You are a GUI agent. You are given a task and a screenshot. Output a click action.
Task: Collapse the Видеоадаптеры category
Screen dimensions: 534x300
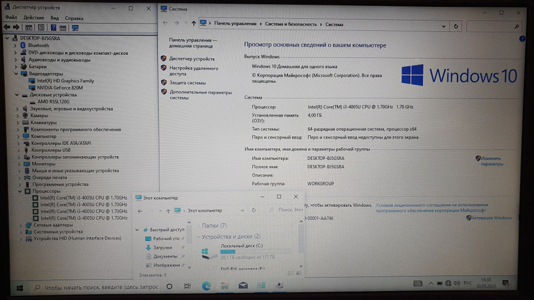point(16,74)
